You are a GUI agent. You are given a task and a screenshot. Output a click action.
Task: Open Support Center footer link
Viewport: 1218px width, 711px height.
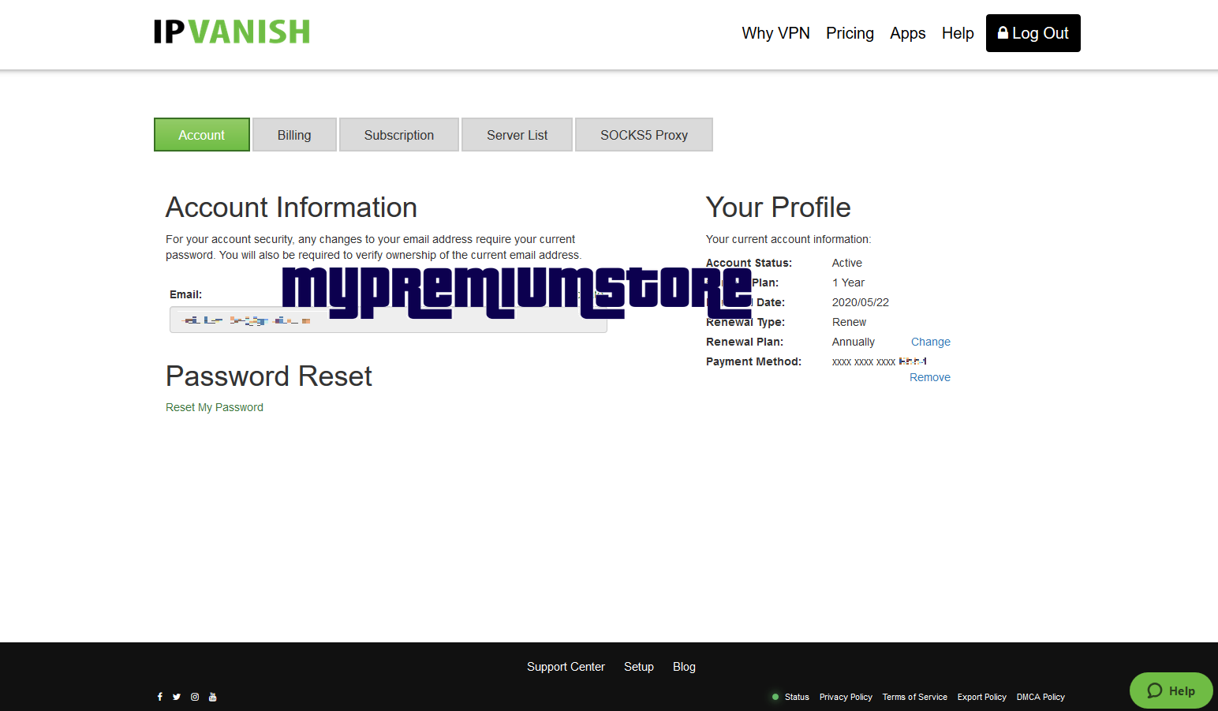[566, 667]
